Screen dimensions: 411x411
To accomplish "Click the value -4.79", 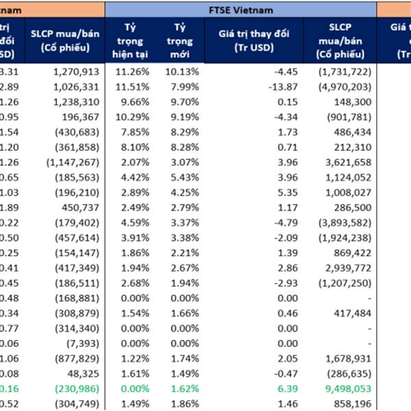I will coord(286,223).
